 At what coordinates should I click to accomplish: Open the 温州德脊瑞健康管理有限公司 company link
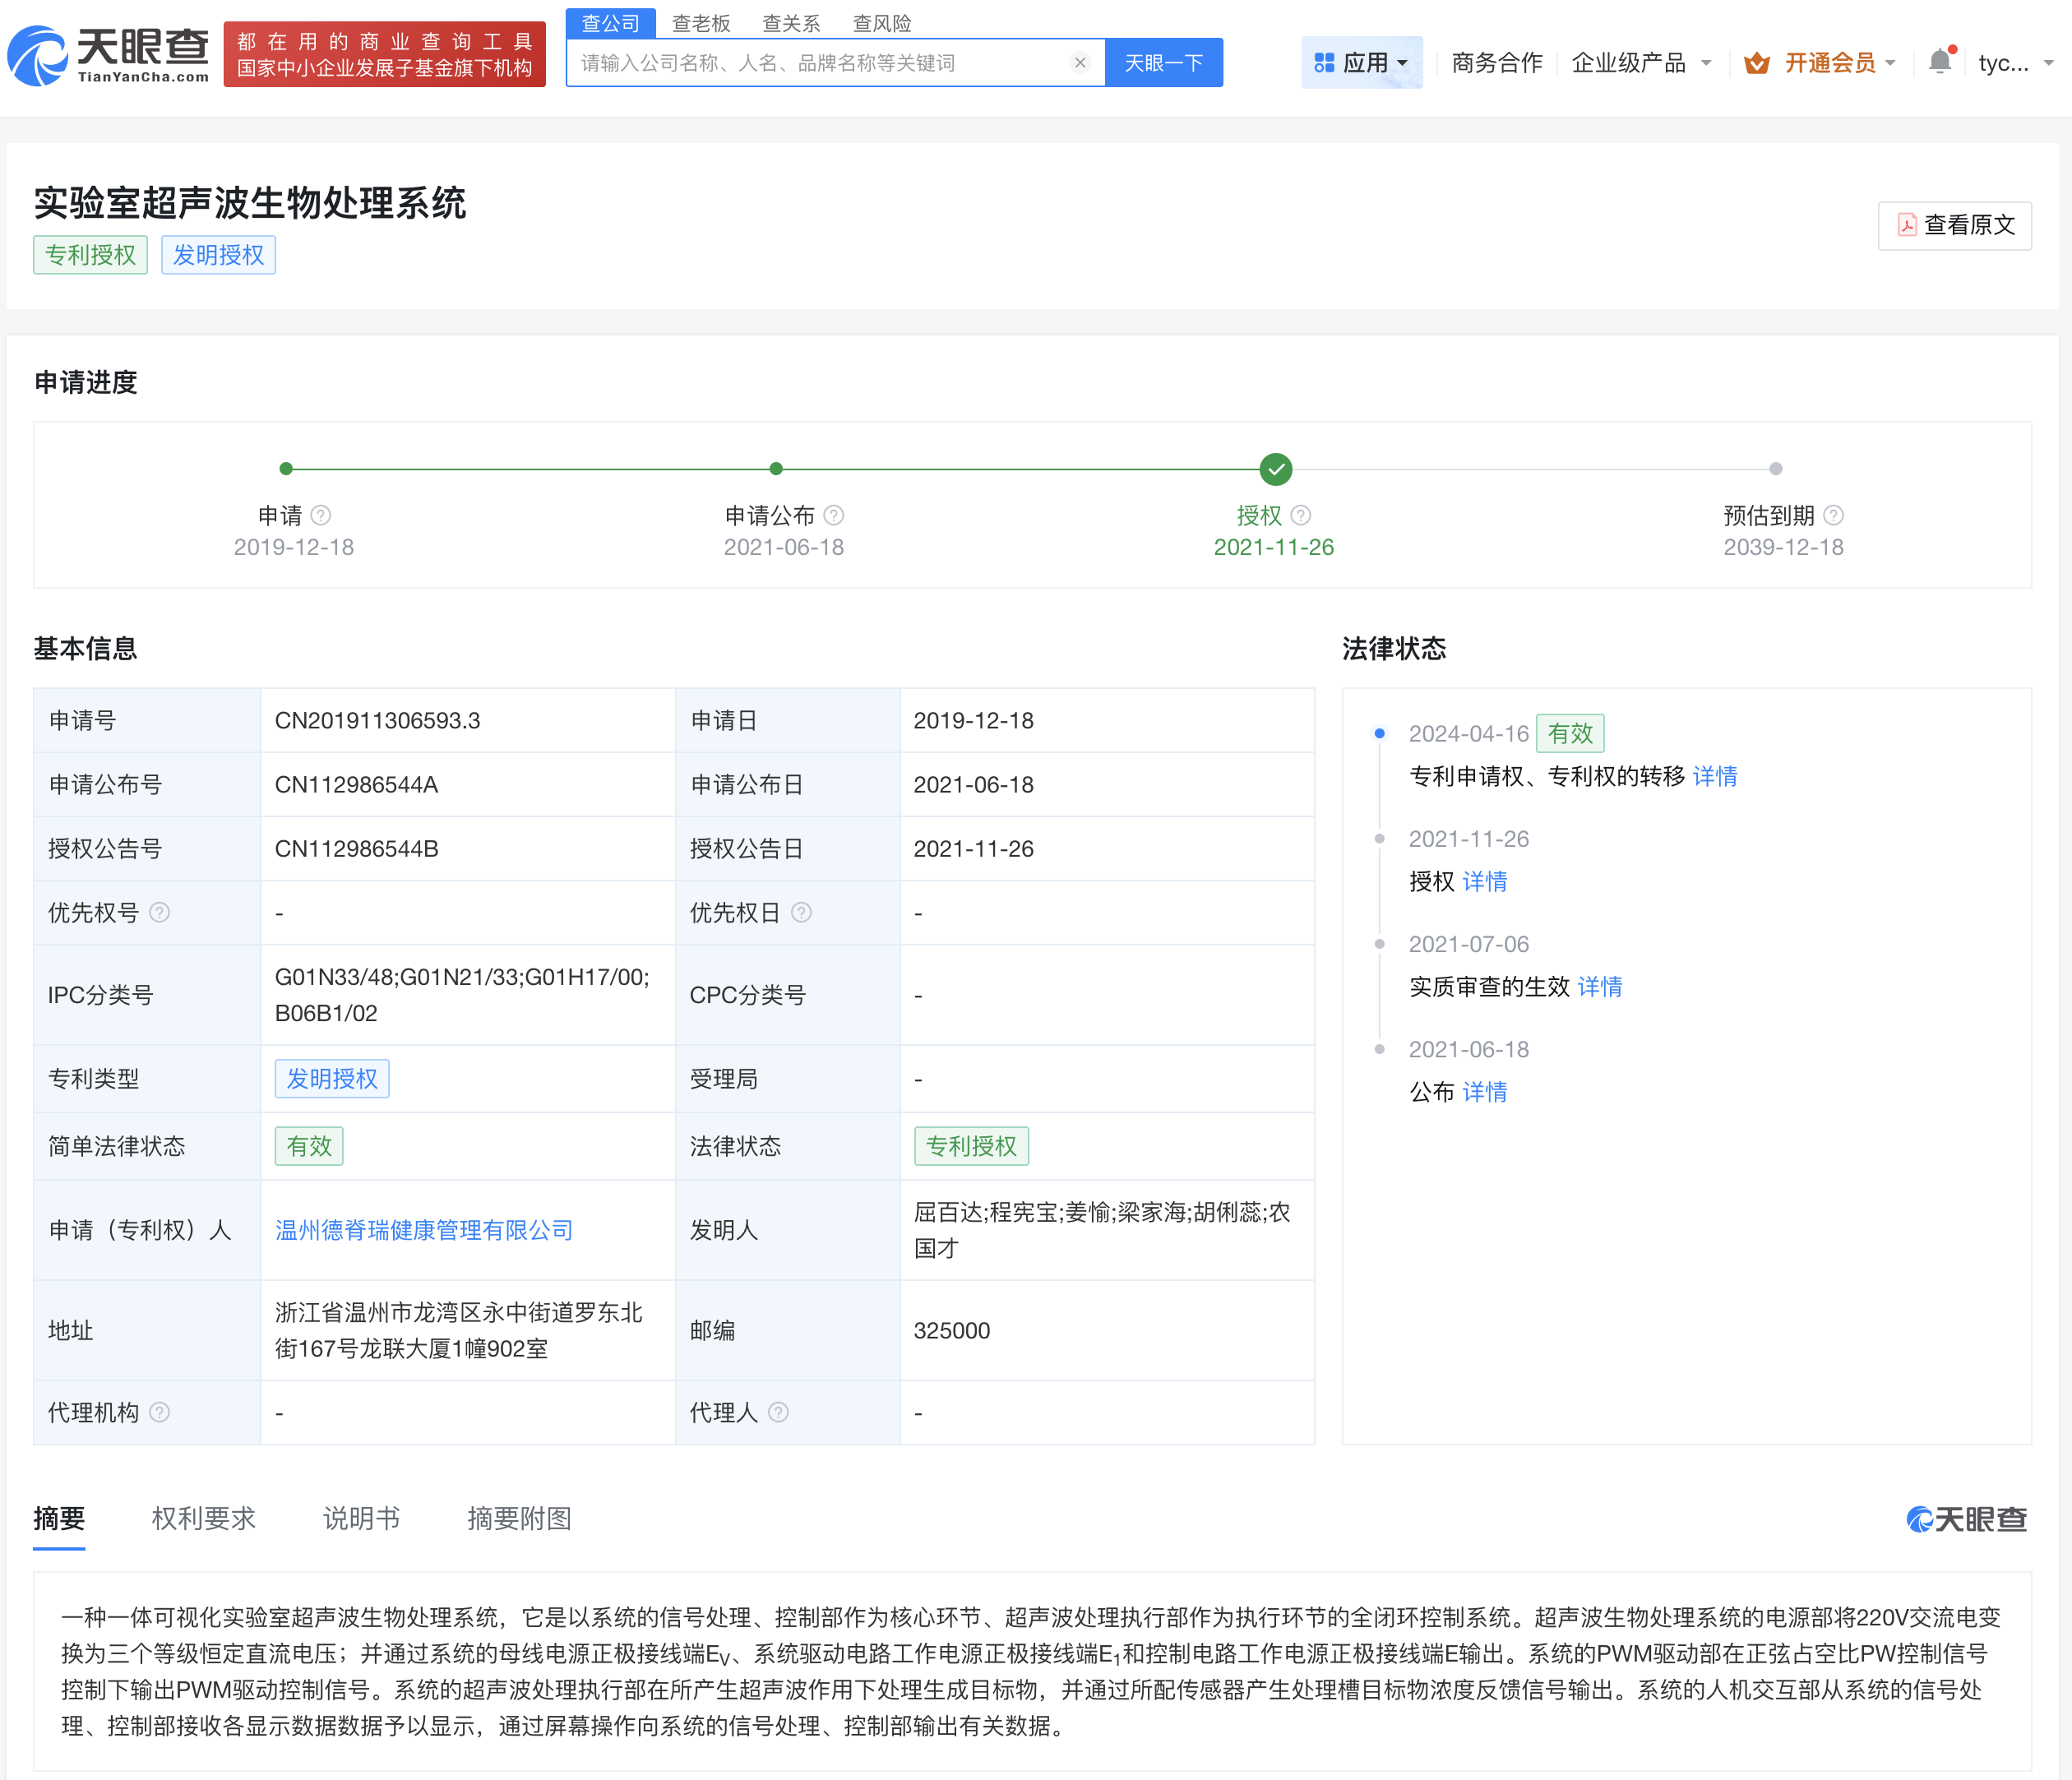click(424, 1230)
